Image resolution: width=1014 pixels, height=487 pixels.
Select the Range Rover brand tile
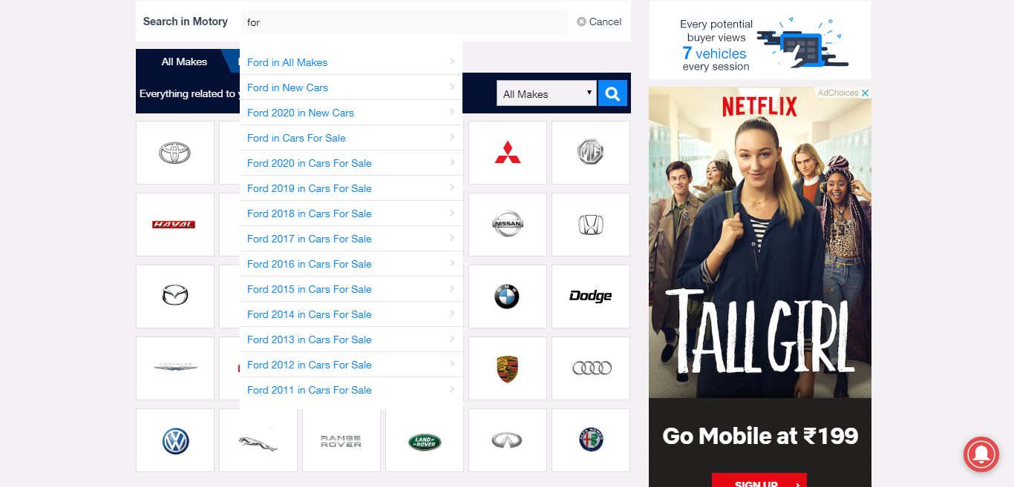point(341,440)
